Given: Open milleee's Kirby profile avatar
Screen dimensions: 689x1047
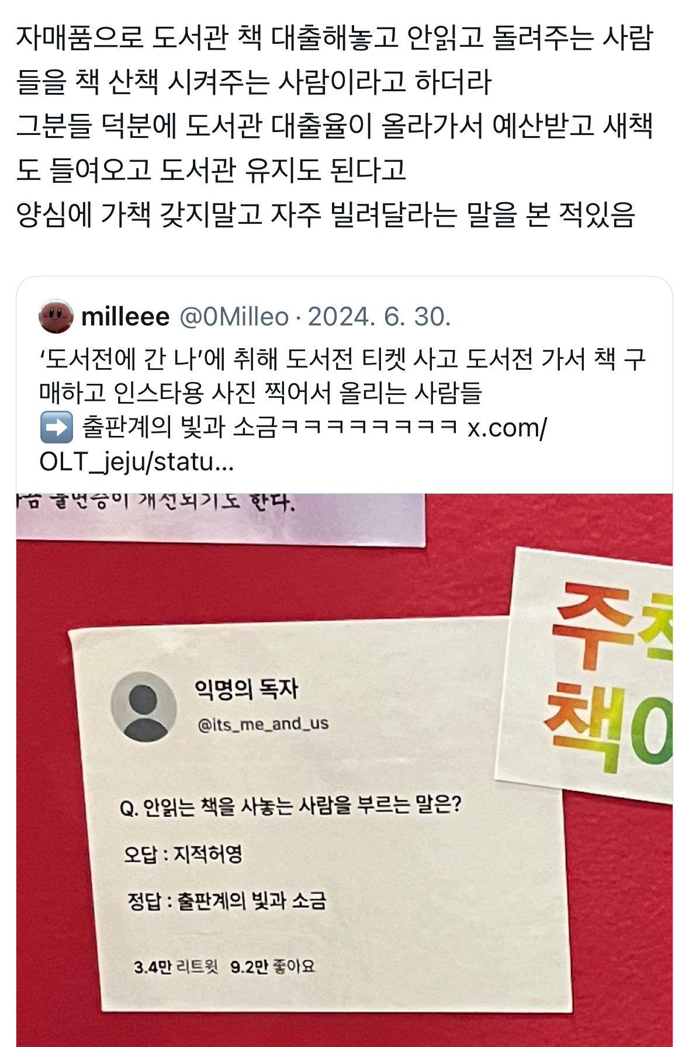Looking at the screenshot, I should pyautogui.click(x=56, y=316).
